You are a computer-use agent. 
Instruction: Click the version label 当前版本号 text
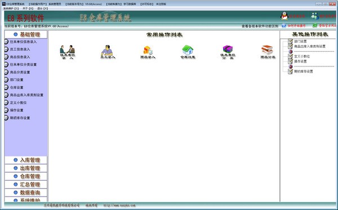tap(37, 26)
